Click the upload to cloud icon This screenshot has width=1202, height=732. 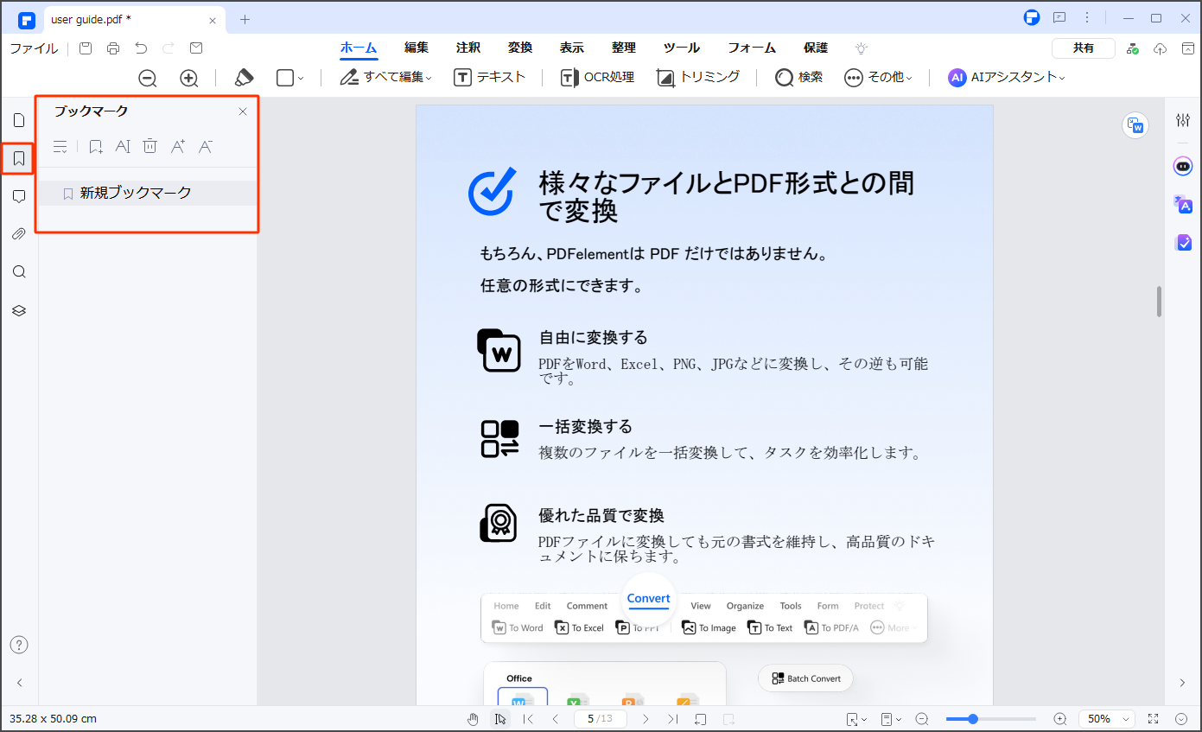pos(1161,48)
